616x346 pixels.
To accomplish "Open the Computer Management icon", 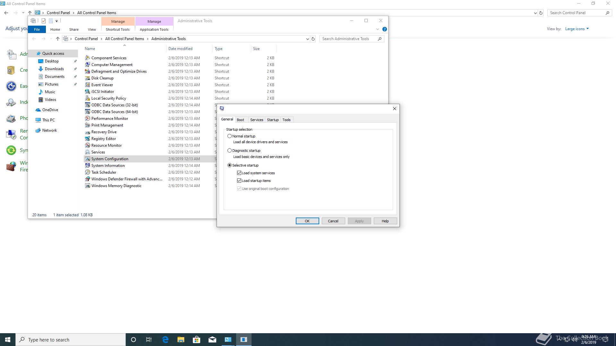I will point(87,65).
